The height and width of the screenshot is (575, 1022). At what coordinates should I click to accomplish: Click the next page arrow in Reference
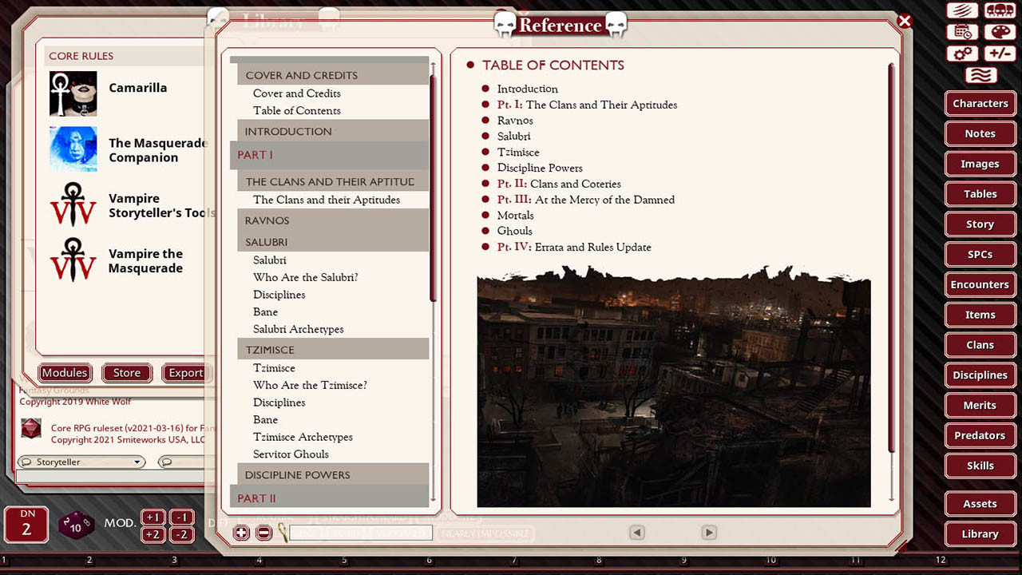(708, 533)
